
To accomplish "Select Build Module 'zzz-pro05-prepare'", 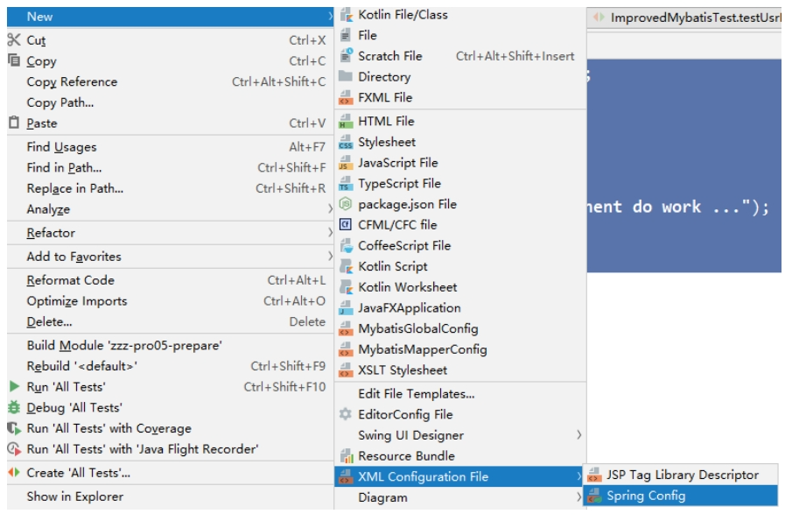I will click(171, 345).
